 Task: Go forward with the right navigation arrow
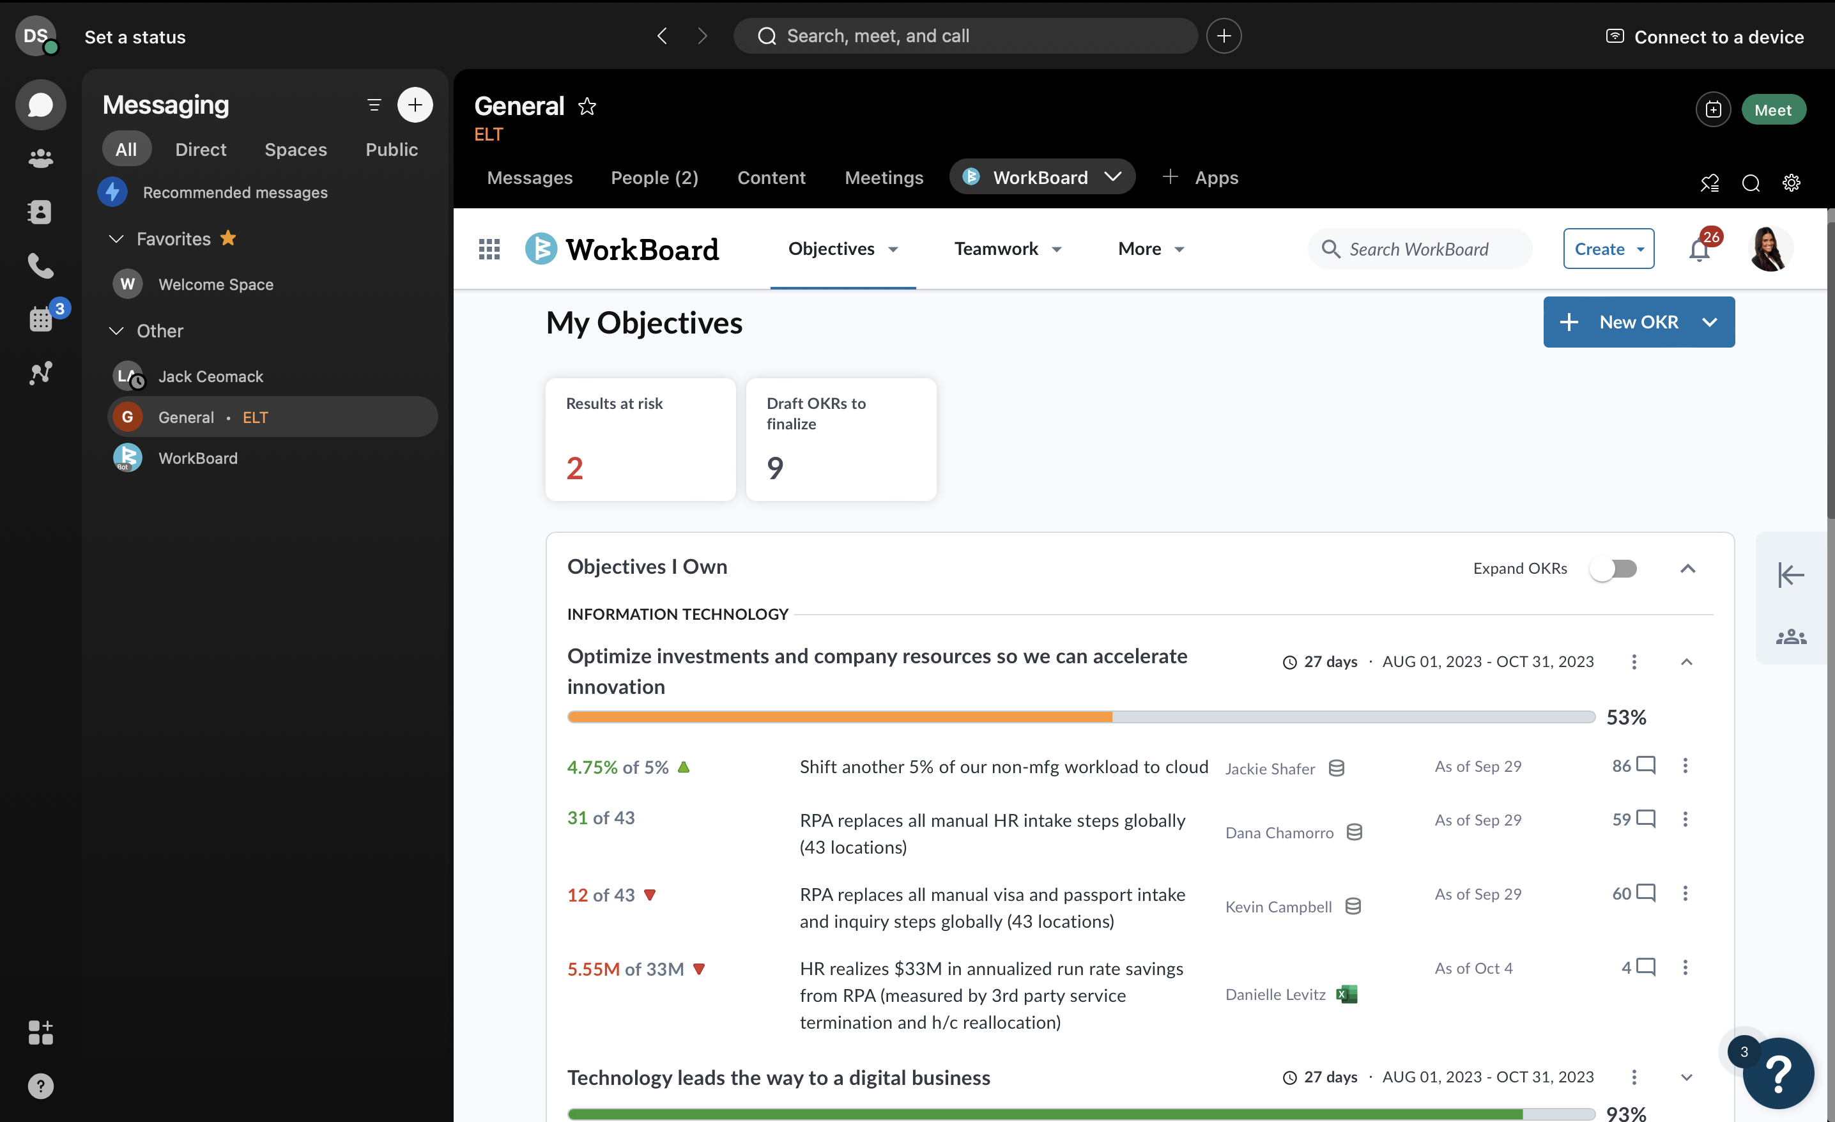702,36
